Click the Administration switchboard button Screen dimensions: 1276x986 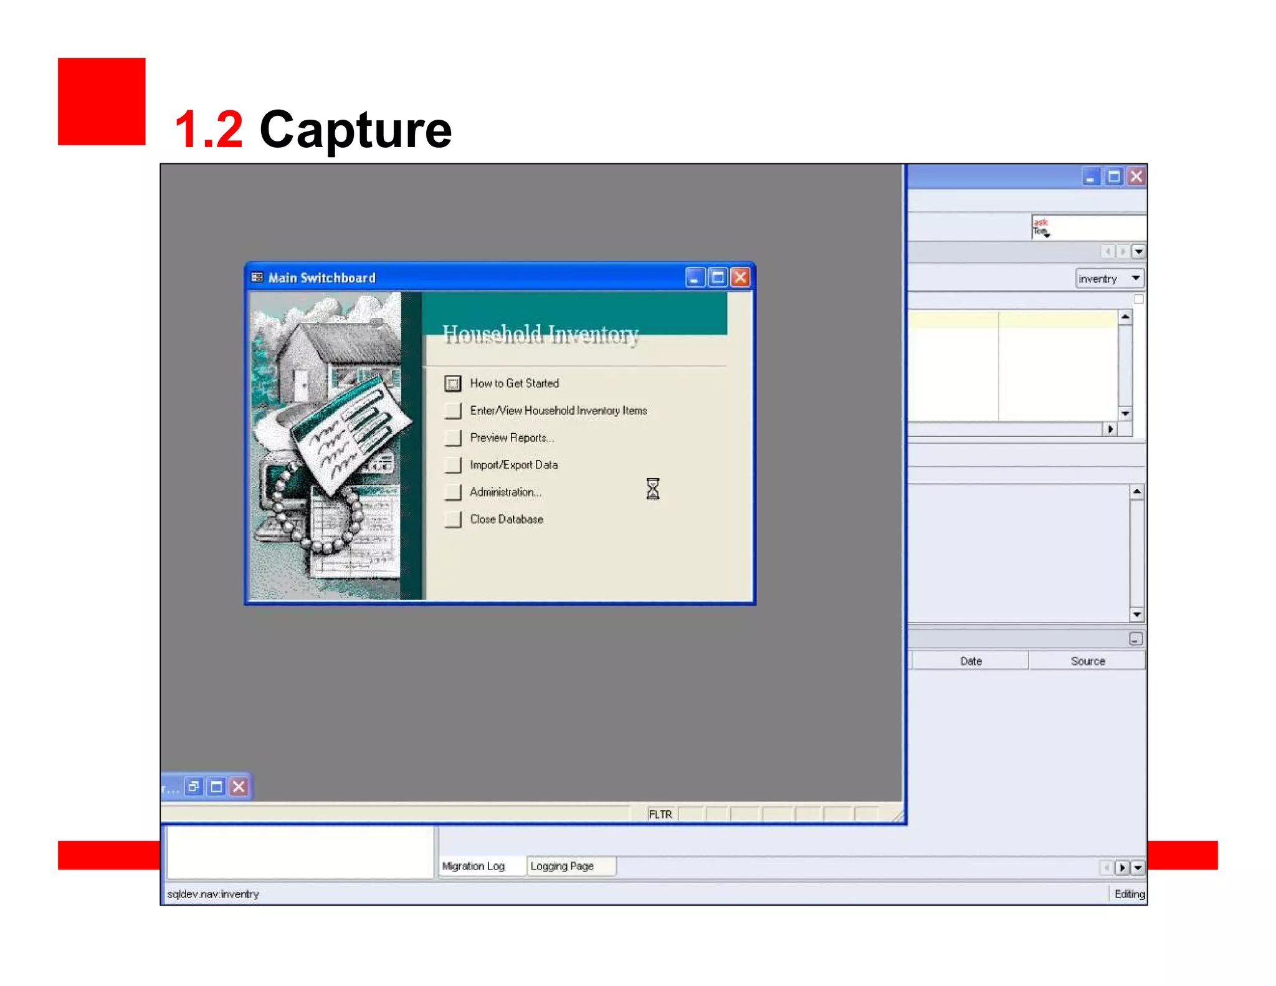453,492
